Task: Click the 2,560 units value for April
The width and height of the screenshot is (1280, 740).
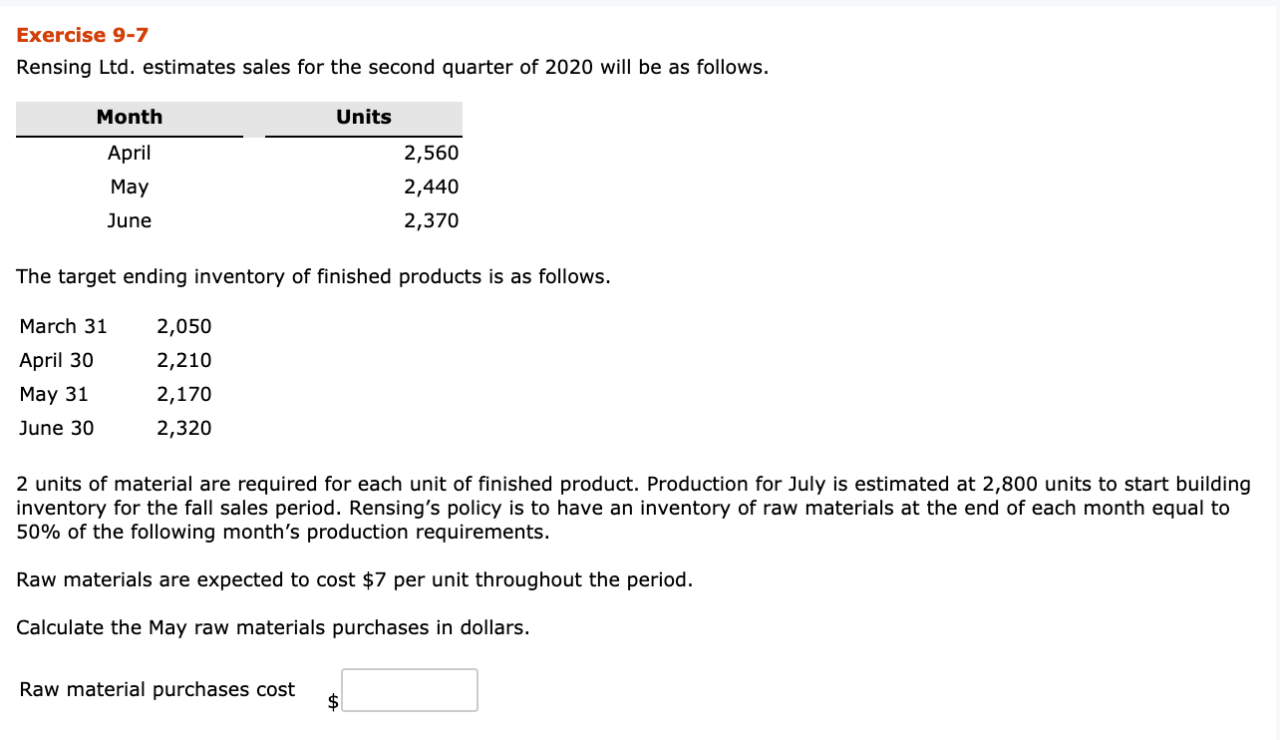Action: coord(431,153)
